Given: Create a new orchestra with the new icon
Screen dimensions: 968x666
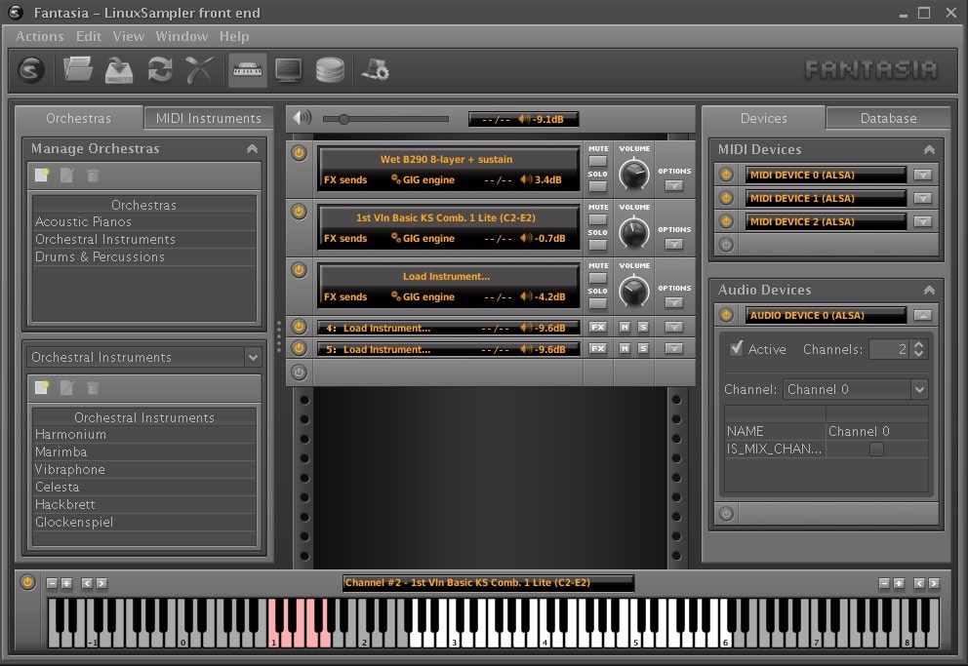Looking at the screenshot, I should pyautogui.click(x=41, y=176).
